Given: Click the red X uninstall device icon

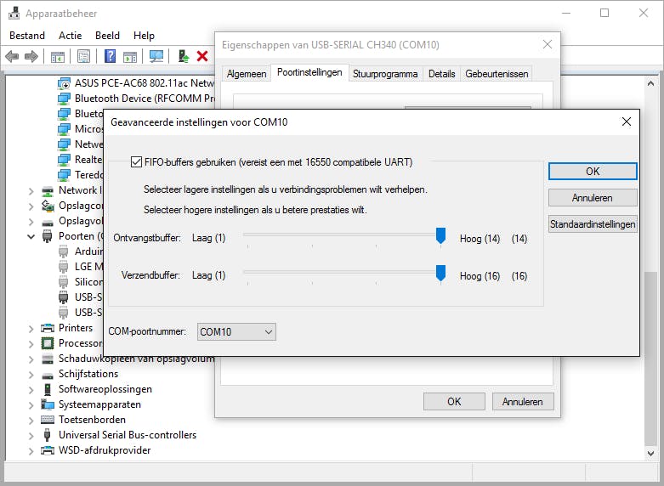Looking at the screenshot, I should click(x=202, y=56).
